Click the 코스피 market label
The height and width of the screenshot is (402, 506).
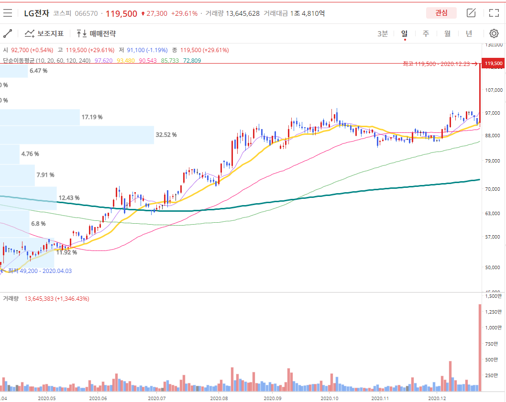pyautogui.click(x=62, y=13)
